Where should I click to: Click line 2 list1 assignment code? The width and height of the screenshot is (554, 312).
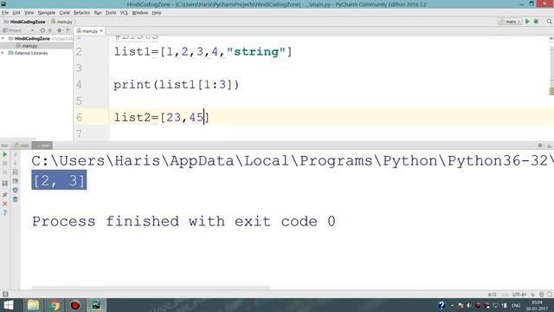click(203, 52)
